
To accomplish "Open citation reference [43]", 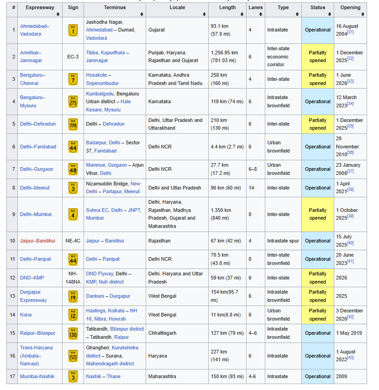I will (350, 358).
